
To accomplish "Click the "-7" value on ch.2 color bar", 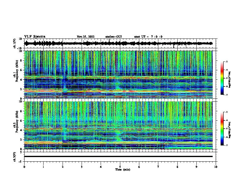I will (x=226, y=145).
